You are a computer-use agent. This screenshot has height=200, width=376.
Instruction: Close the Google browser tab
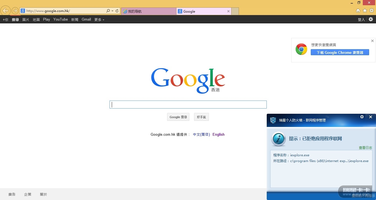click(228, 11)
